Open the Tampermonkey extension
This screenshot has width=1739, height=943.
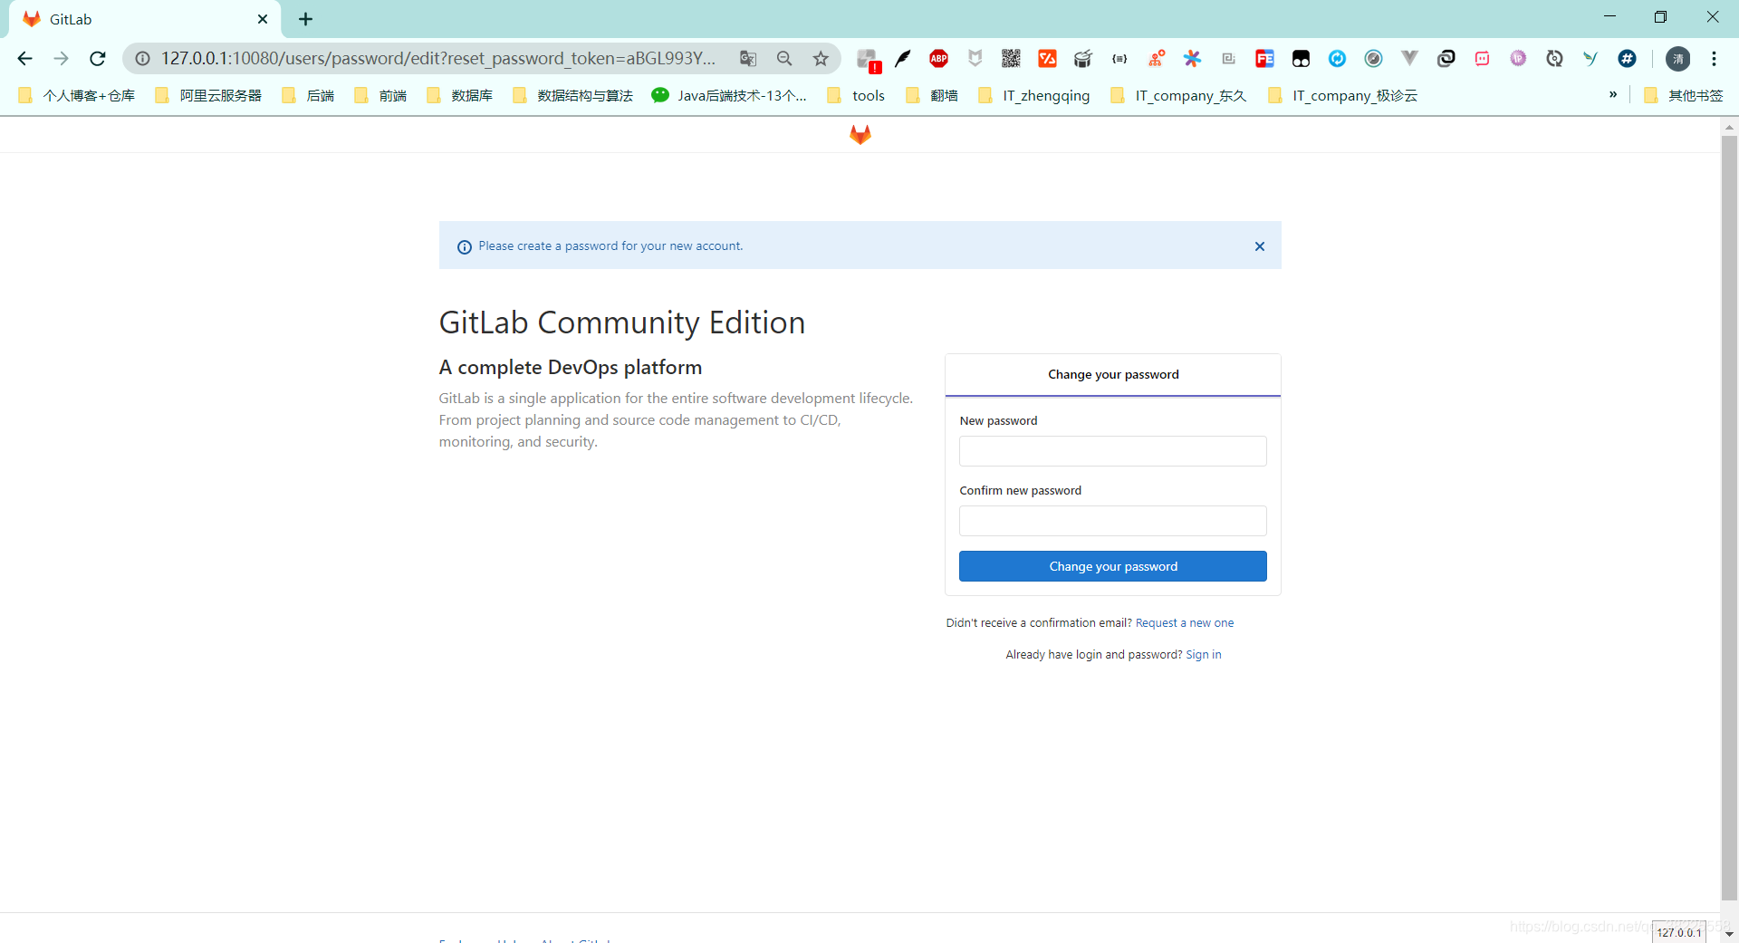tap(1301, 59)
